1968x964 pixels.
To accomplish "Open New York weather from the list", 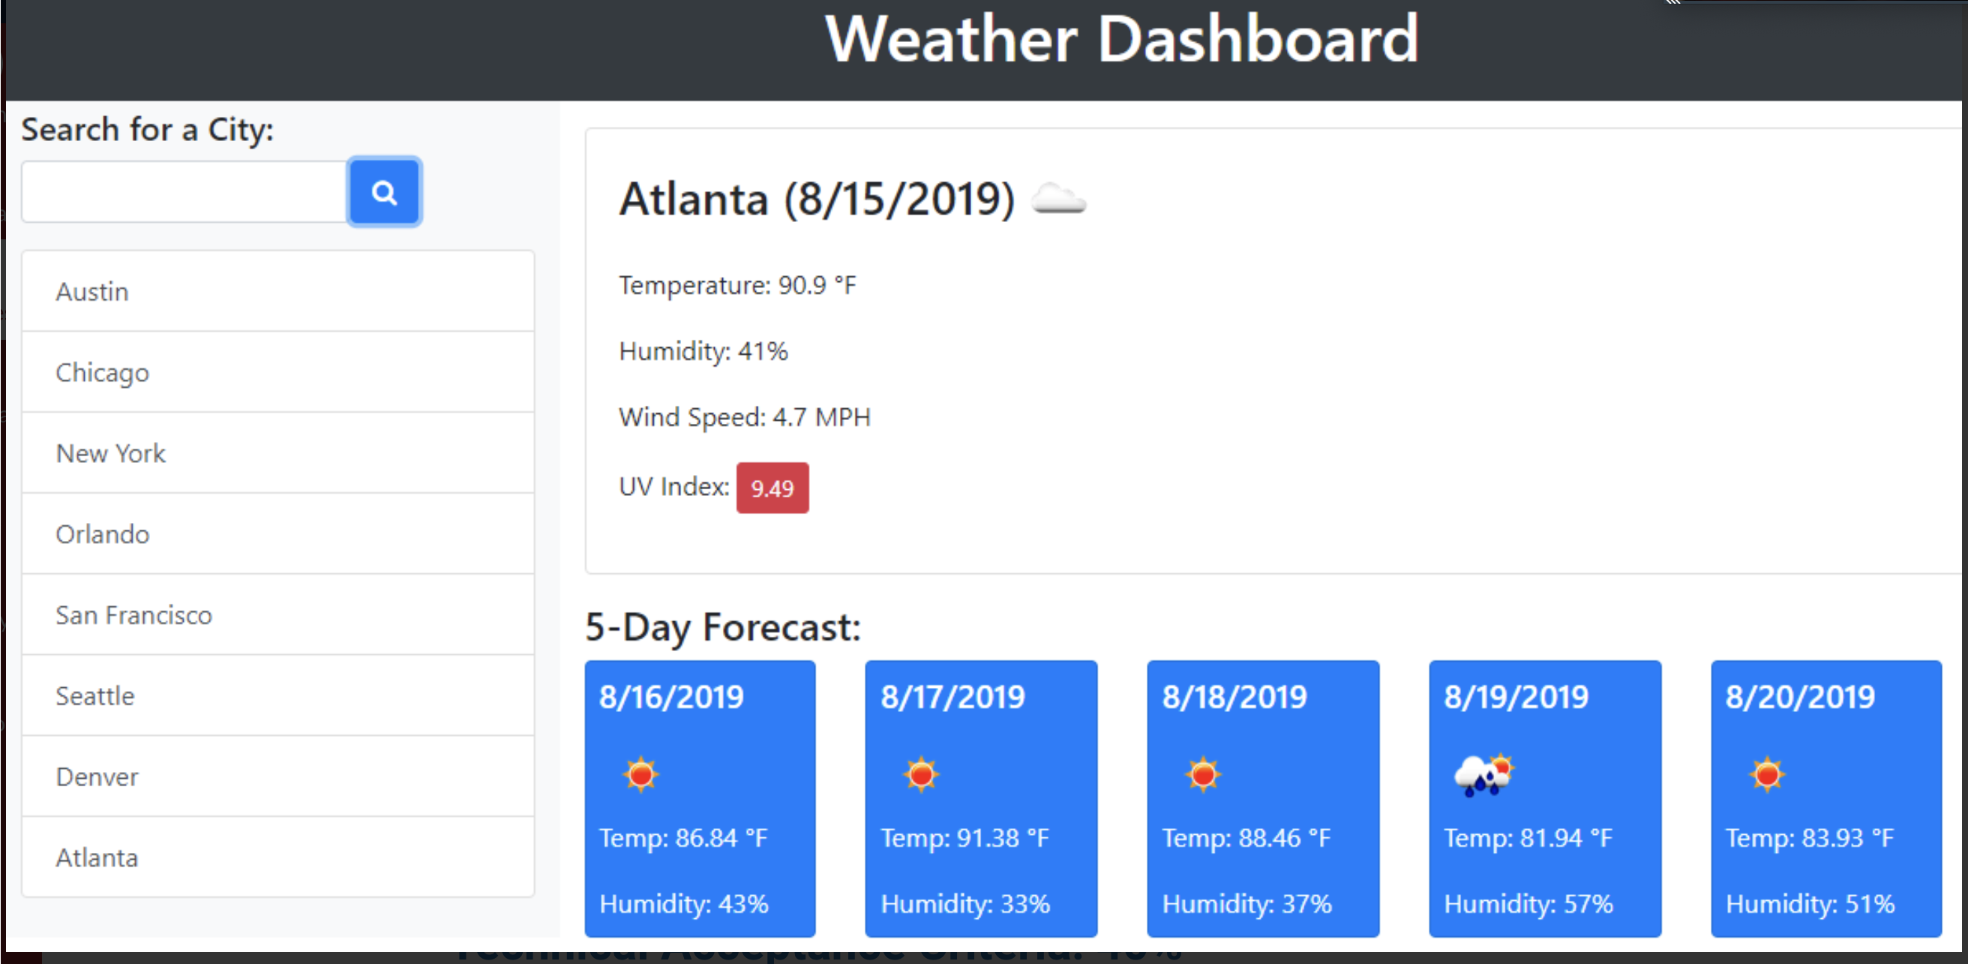I will coord(110,453).
